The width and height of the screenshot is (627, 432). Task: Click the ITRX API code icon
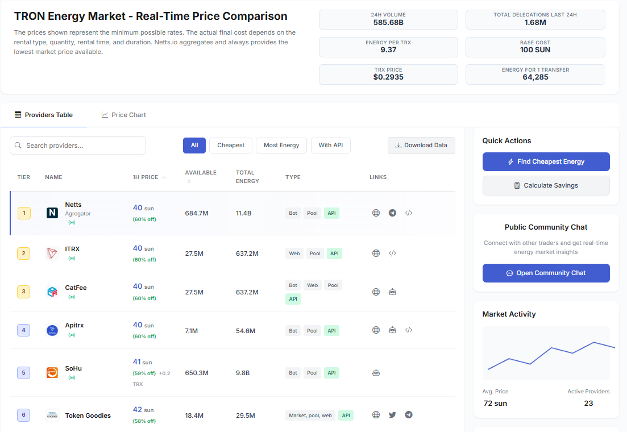click(x=392, y=254)
